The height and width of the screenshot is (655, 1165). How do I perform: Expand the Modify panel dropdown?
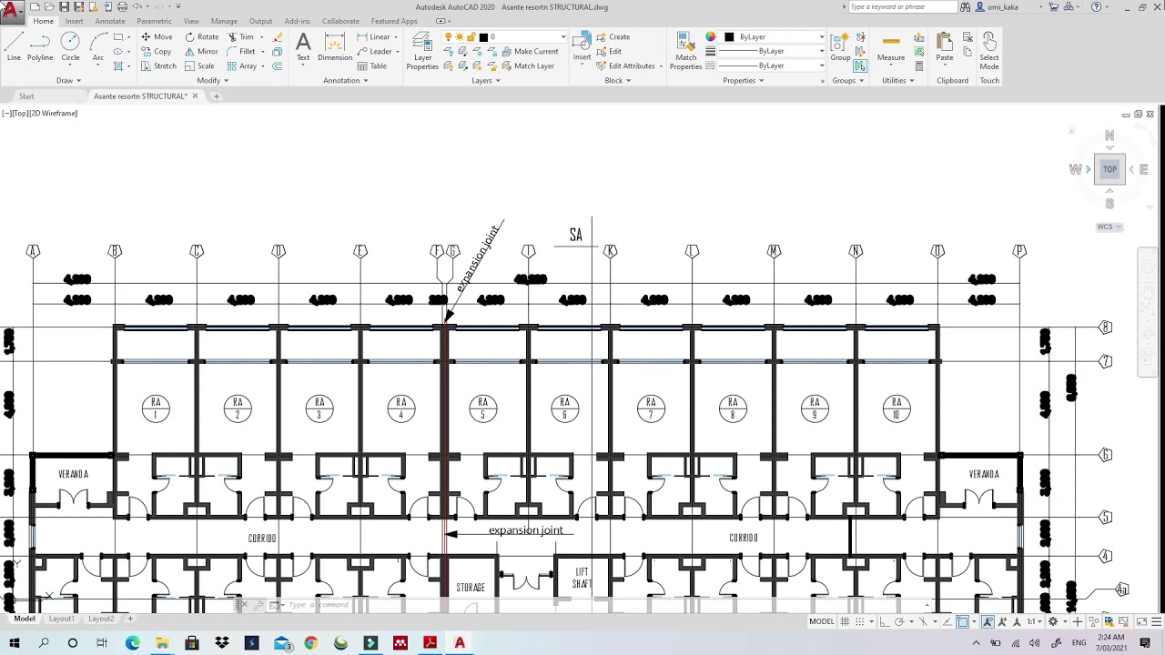point(213,80)
